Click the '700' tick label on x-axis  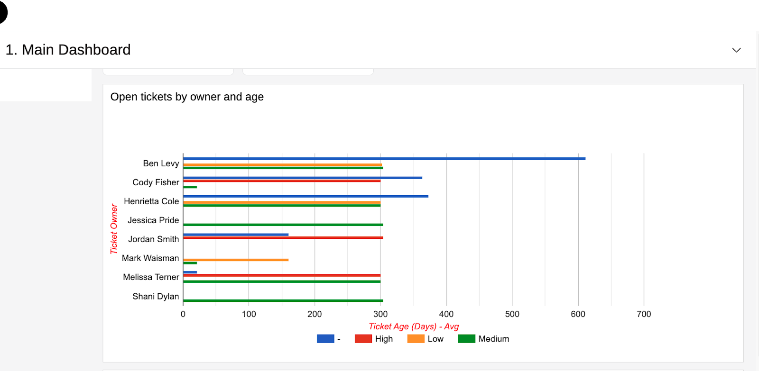point(644,314)
